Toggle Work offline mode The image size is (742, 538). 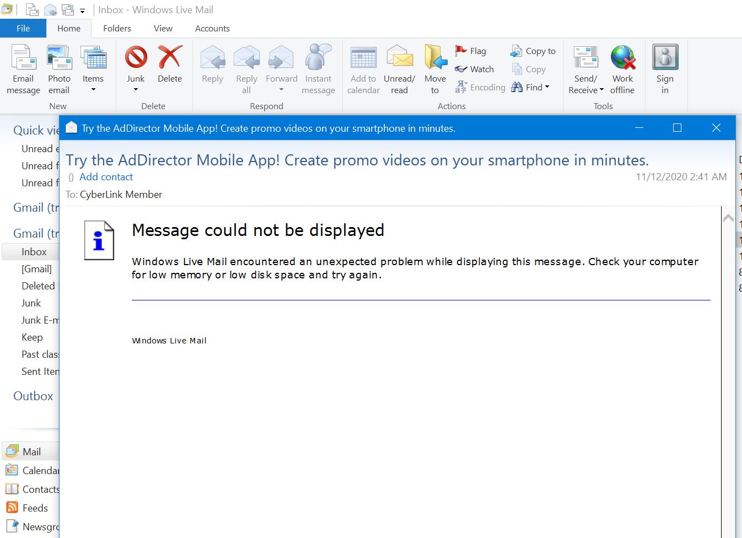pos(622,70)
